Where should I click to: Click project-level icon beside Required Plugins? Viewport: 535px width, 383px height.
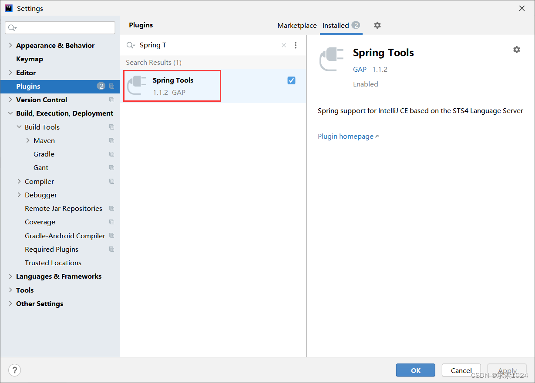click(112, 250)
